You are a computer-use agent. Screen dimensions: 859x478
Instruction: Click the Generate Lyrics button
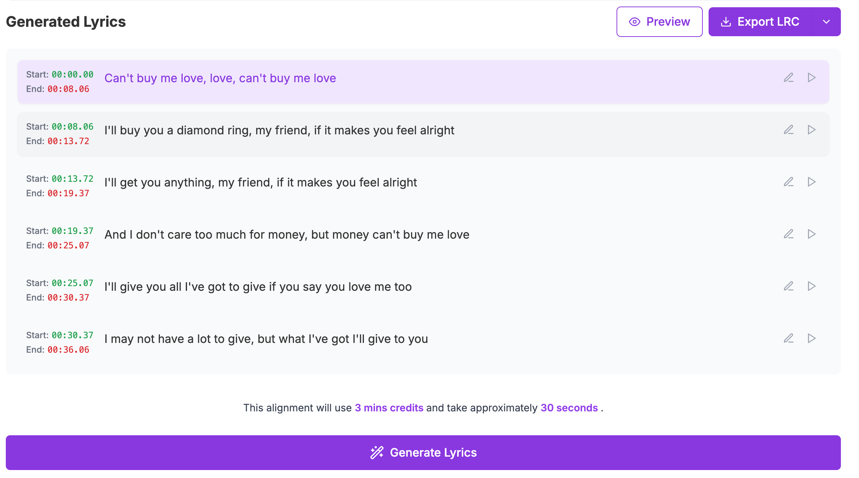[x=423, y=453]
